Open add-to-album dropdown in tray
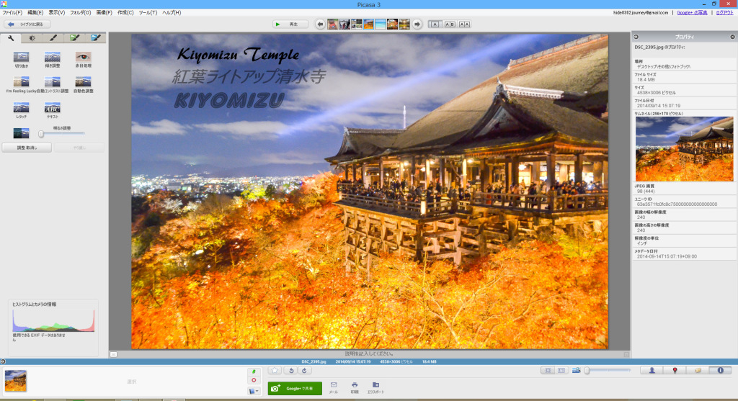Viewport: 738px width, 401px height. 254,391
